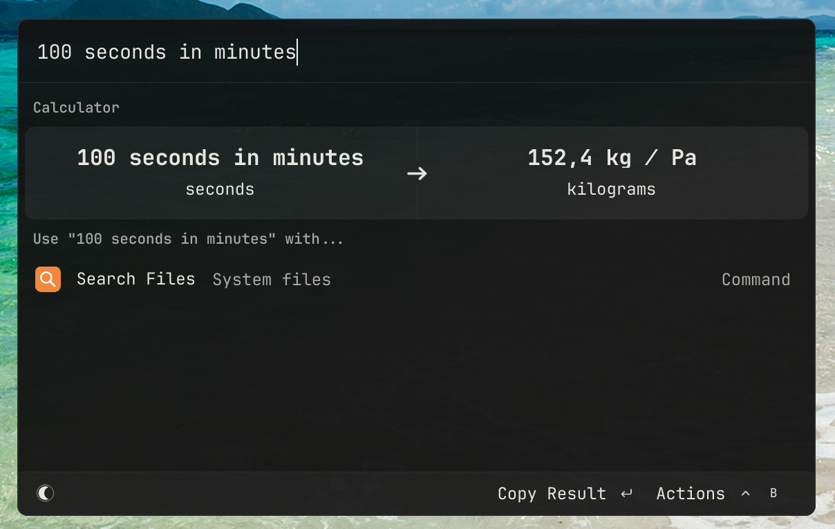Click the orange Search Files magnifier icon
The width and height of the screenshot is (835, 529).
click(x=48, y=279)
